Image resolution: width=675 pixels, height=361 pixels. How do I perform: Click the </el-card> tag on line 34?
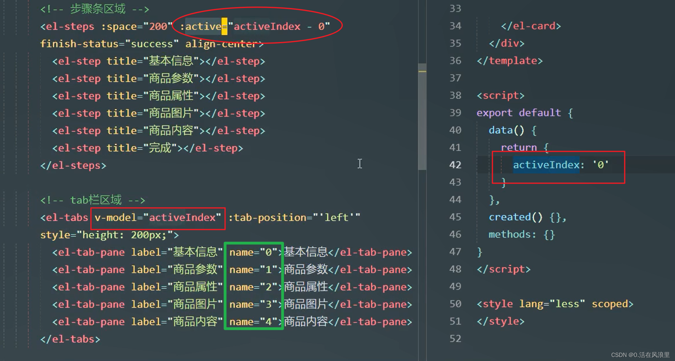(531, 26)
